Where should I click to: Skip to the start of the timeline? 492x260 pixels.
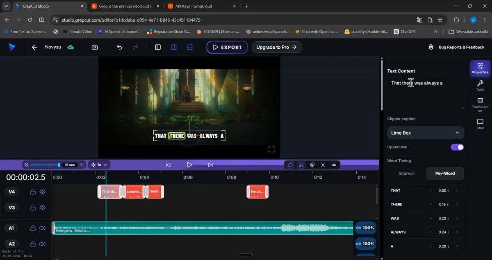168,165
